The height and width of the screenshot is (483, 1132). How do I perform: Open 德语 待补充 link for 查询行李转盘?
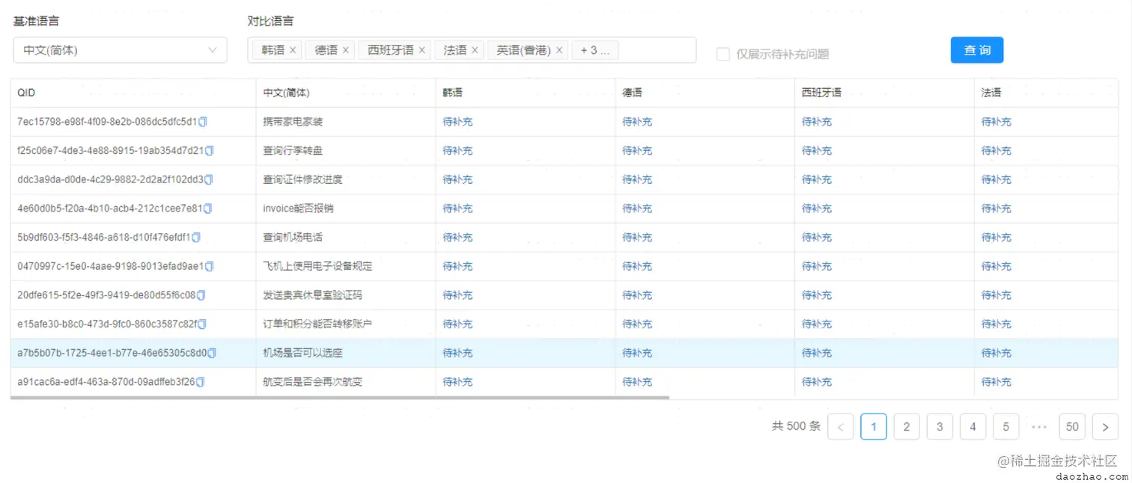(637, 151)
